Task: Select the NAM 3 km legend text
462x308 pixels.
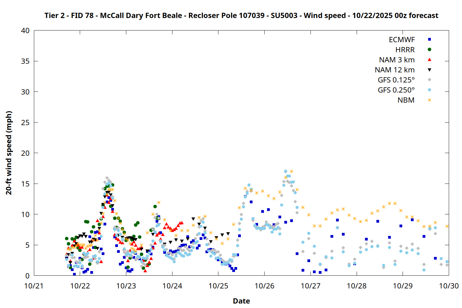Action: point(397,60)
